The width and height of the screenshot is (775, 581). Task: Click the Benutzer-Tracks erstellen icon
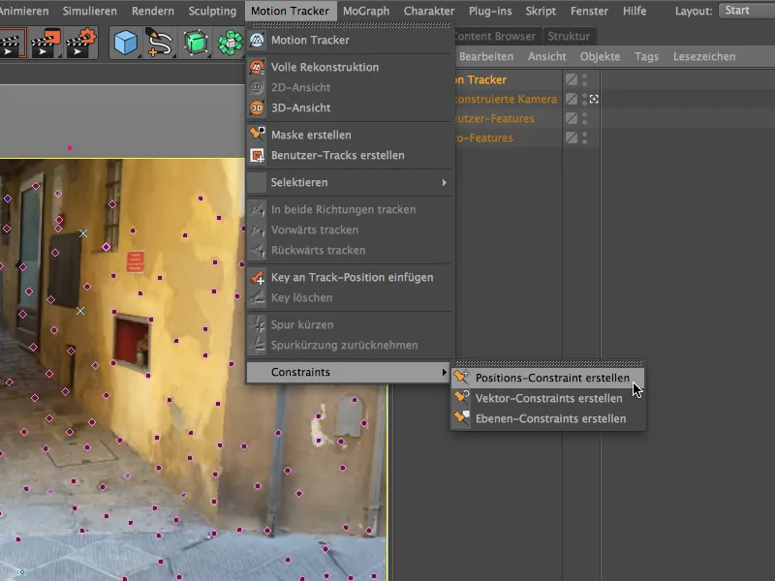(x=257, y=155)
